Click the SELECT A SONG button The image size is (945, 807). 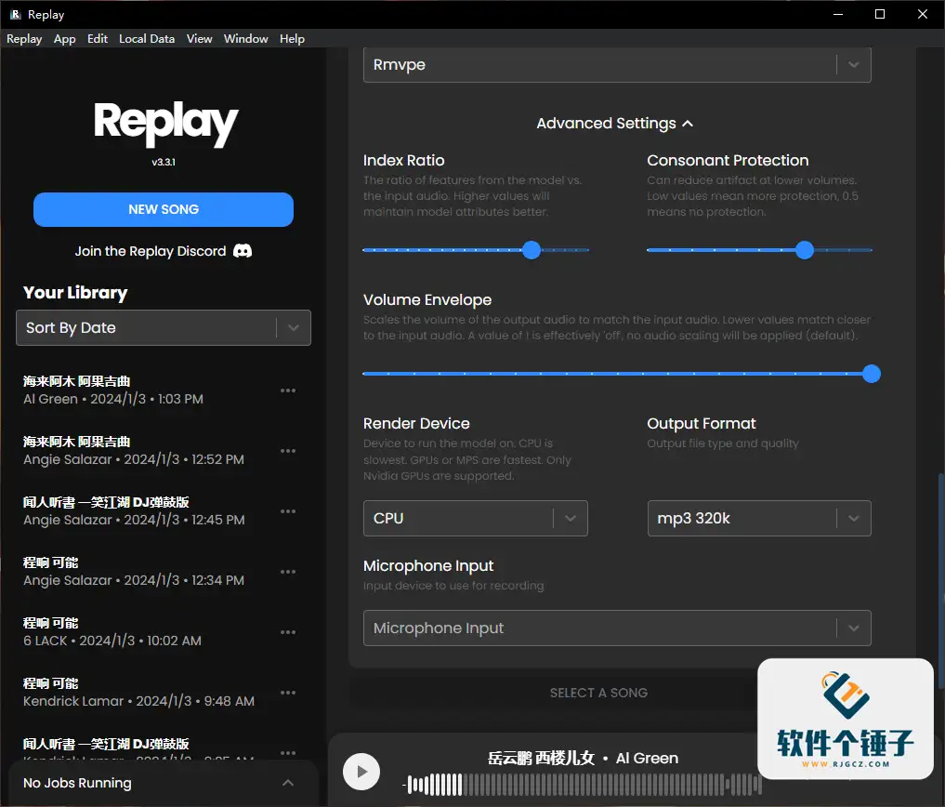point(598,693)
